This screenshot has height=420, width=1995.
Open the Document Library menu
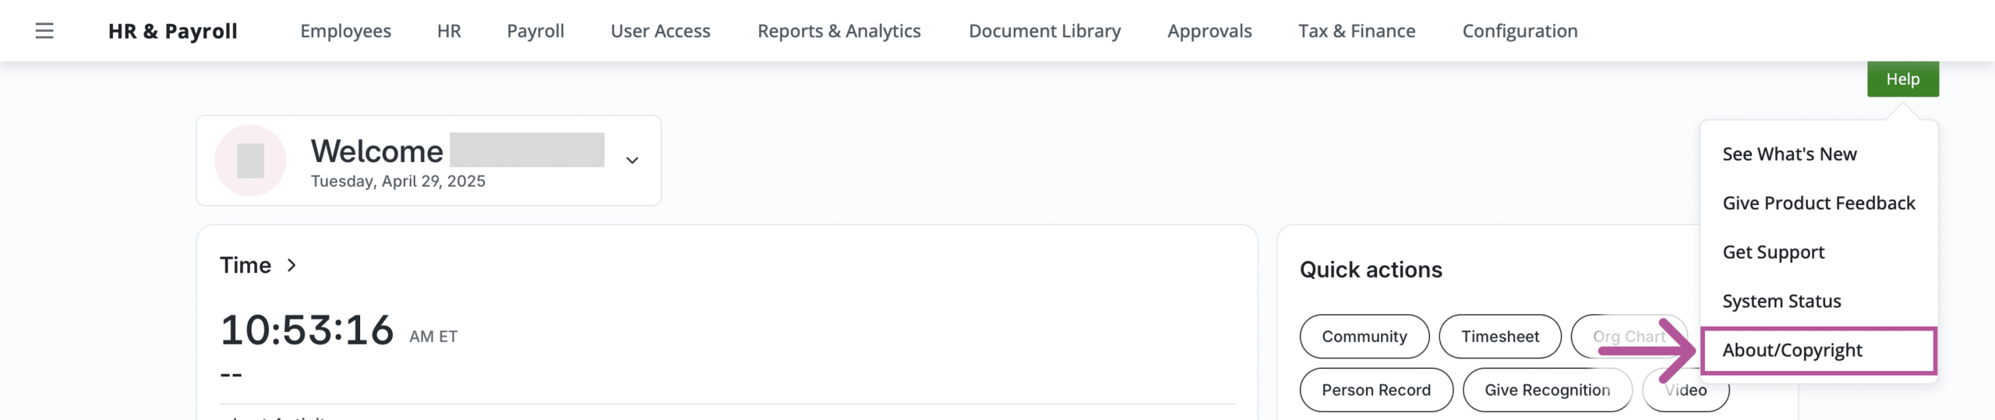click(1044, 31)
